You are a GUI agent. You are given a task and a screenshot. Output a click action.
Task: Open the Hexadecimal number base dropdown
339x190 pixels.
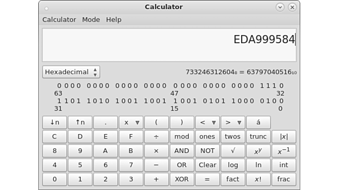pyautogui.click(x=71, y=72)
